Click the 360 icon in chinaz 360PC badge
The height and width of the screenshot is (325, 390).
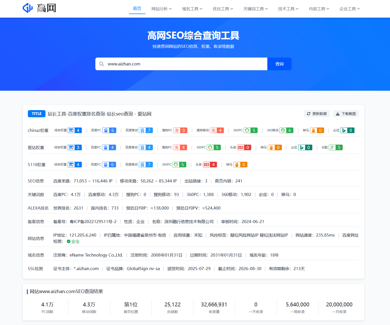click(x=247, y=130)
